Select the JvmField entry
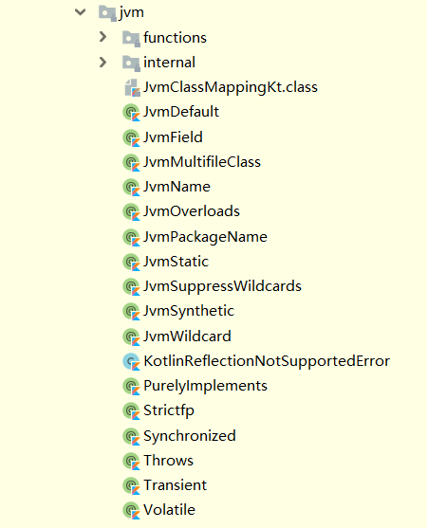Image resolution: width=427 pixels, height=528 pixels. tap(173, 137)
